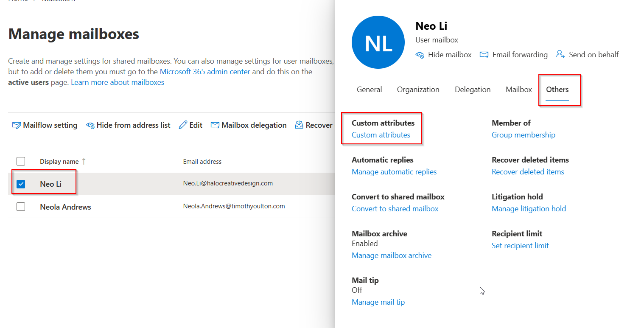
Task: Click the Mailbox delegation icon in toolbar
Action: pyautogui.click(x=215, y=125)
